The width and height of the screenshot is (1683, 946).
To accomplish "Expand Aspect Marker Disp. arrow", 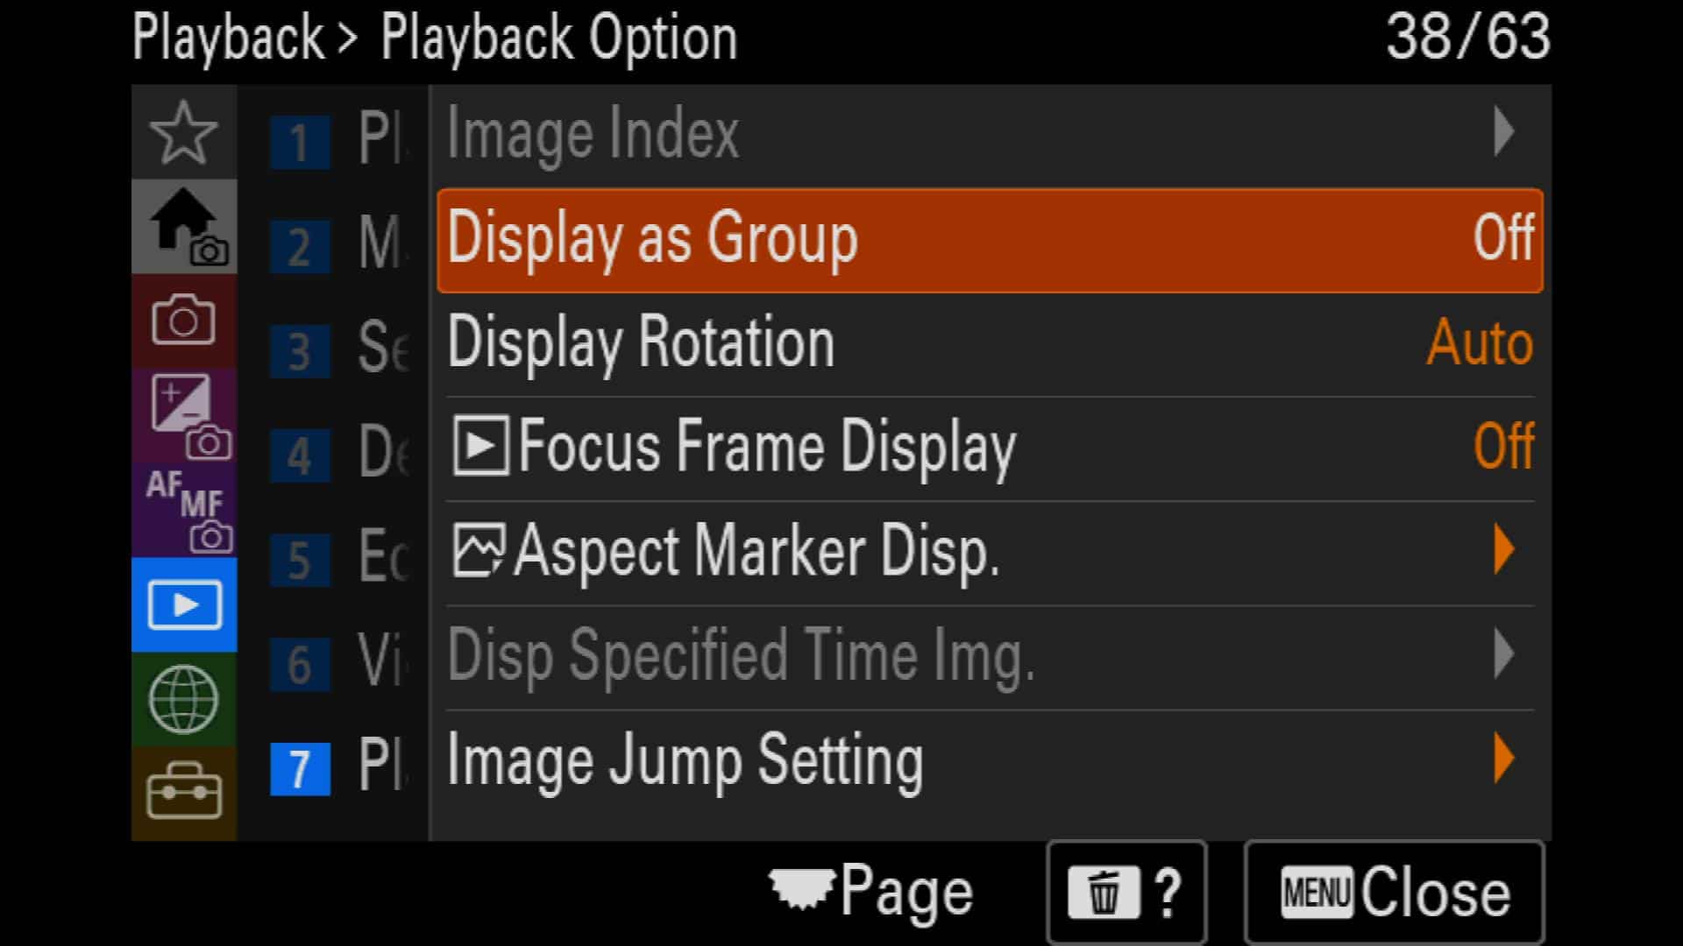I will coord(1504,550).
